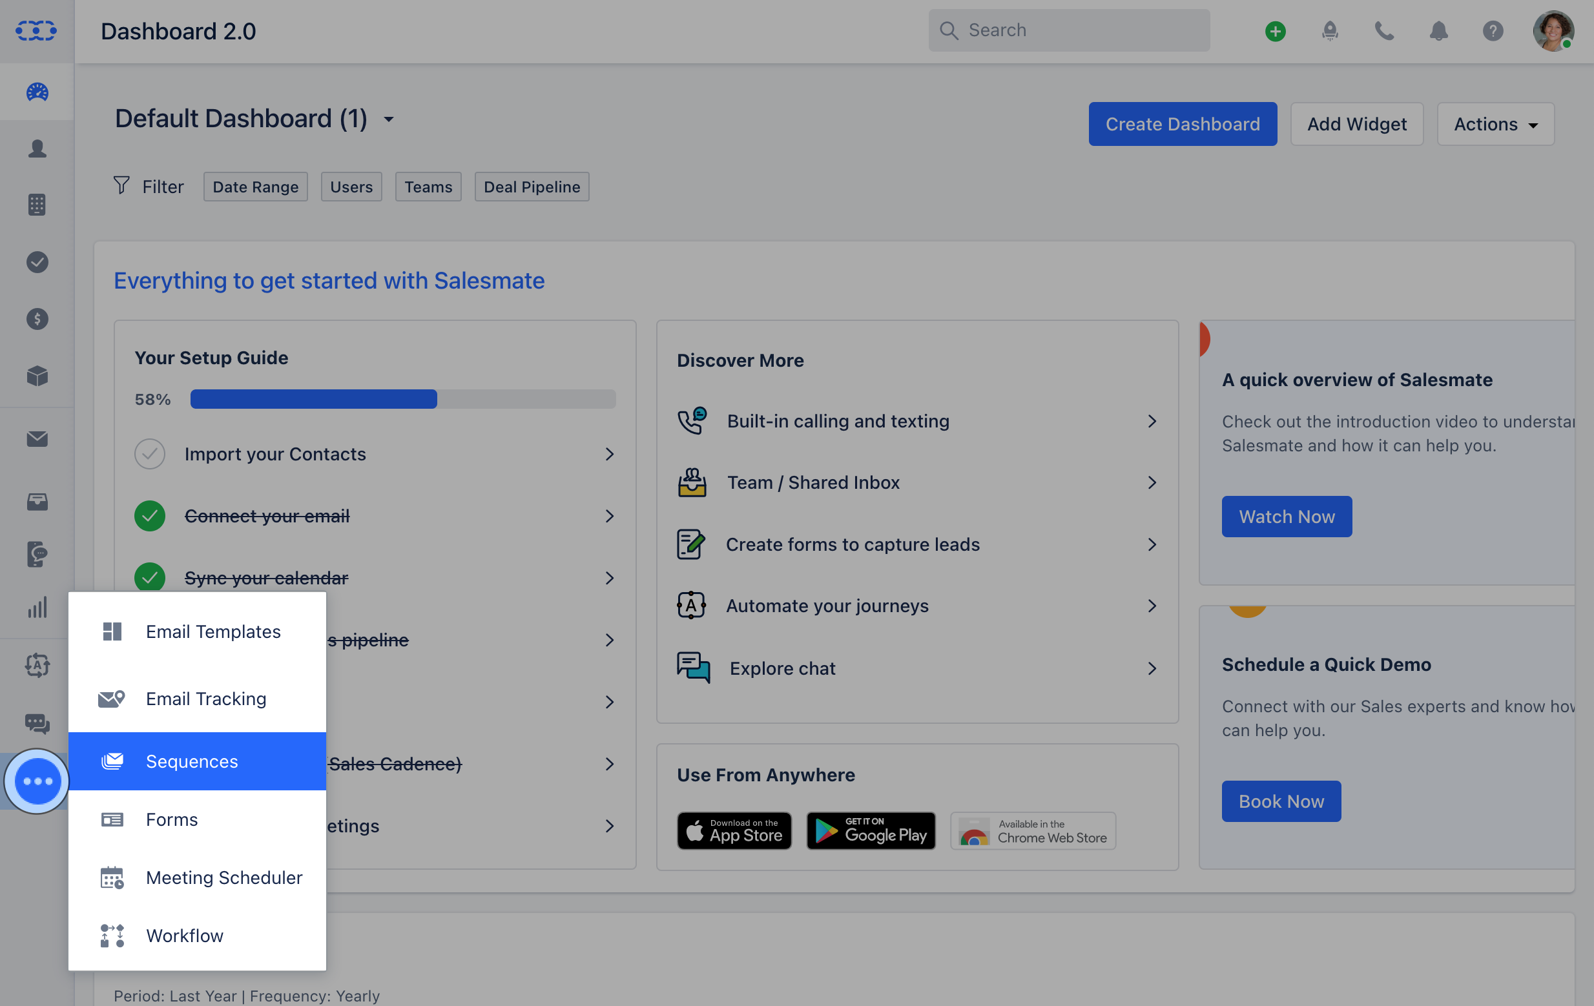Open the Deals dollar icon in sidebar
The height and width of the screenshot is (1006, 1594).
pyautogui.click(x=36, y=318)
